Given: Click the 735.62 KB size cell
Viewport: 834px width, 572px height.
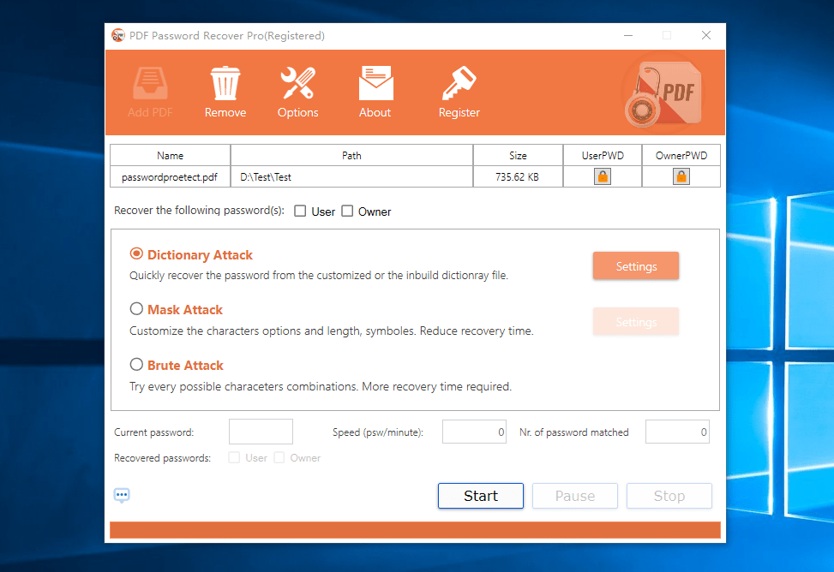Looking at the screenshot, I should coord(518,176).
